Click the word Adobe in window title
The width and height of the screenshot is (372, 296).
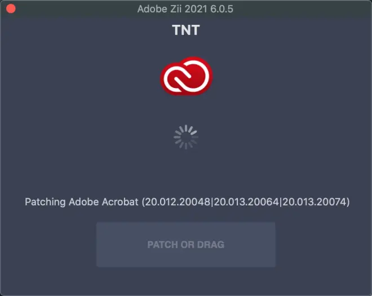[152, 9]
